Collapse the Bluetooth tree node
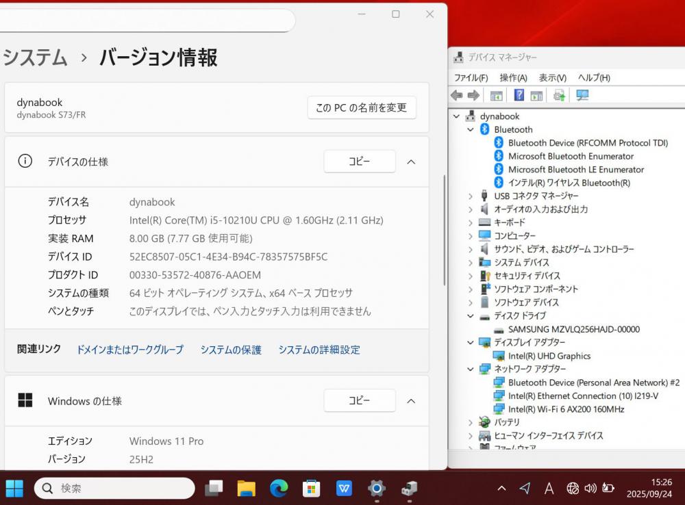 (471, 129)
